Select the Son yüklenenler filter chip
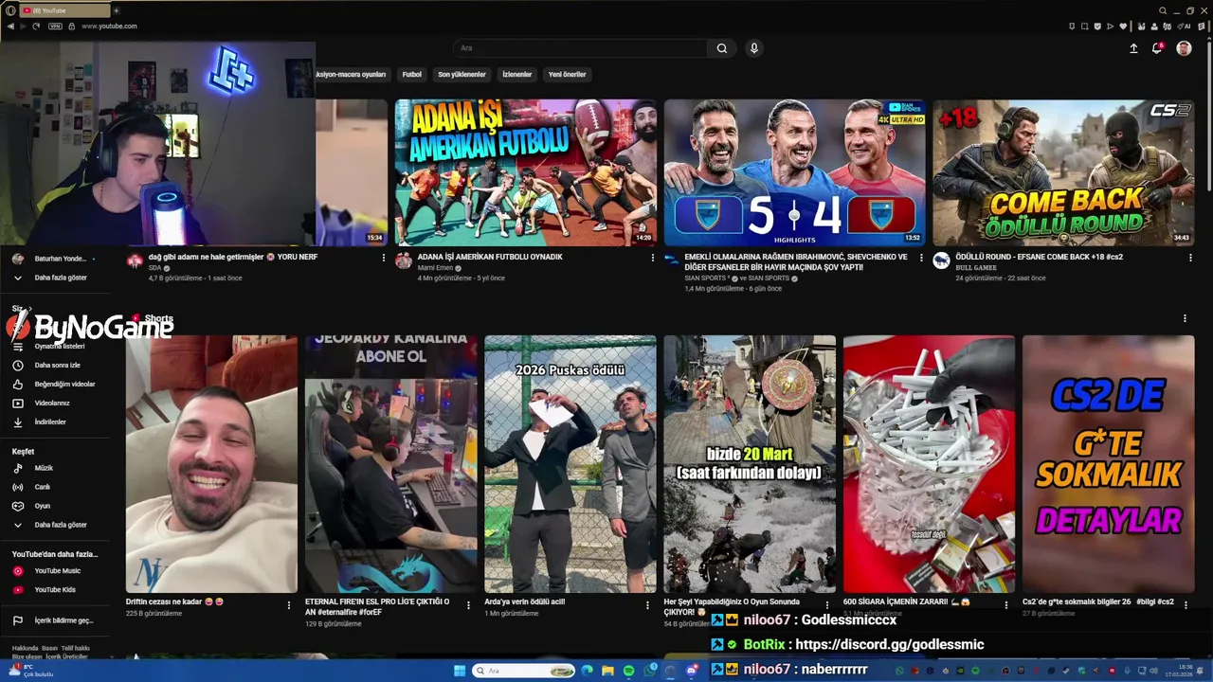Viewport: 1213px width, 682px height. coord(462,75)
